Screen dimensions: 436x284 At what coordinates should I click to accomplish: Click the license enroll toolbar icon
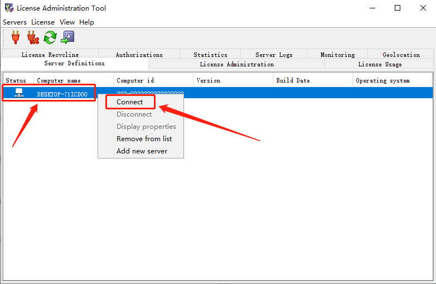(67, 37)
